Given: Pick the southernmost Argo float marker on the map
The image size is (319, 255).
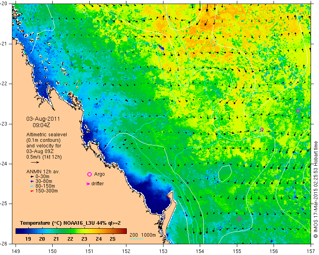Looking at the screenshot, I should pos(239,219).
